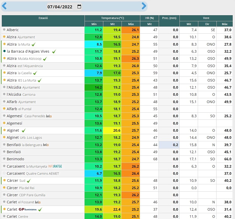This screenshot has width=235, height=219.
Task: Click the orange status dot for Alzira Ajuntament
Action: coord(4,37)
